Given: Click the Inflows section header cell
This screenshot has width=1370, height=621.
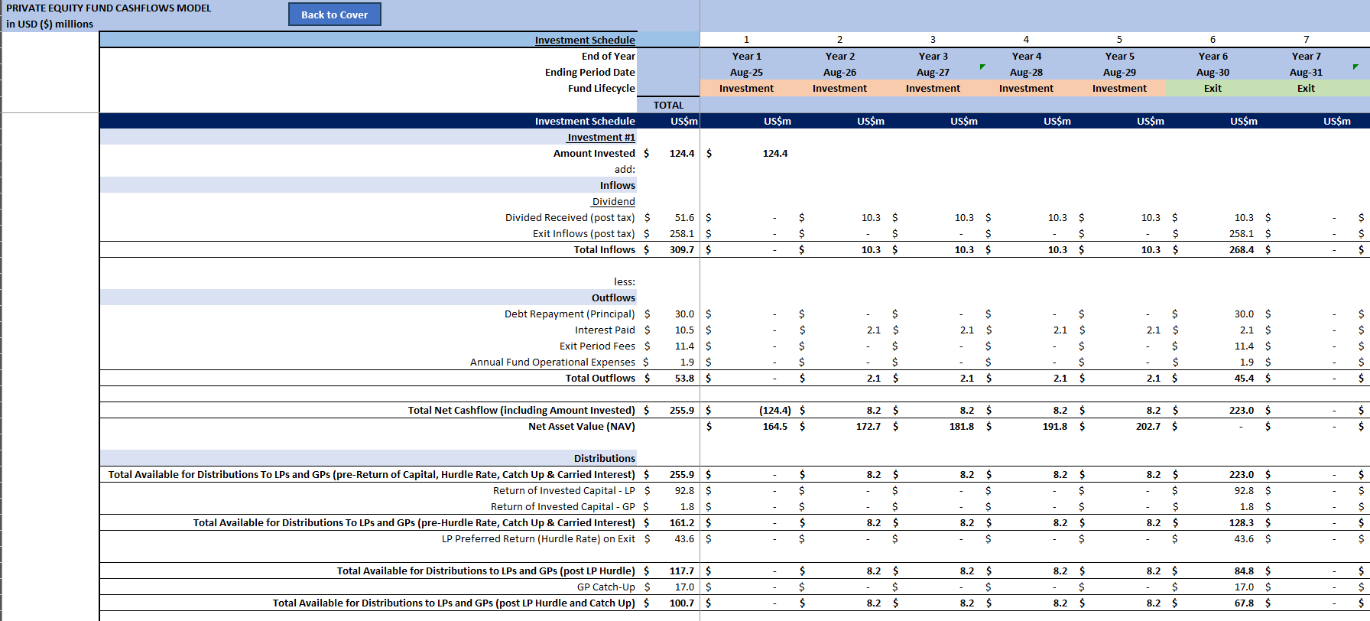Looking at the screenshot, I should pyautogui.click(x=368, y=185).
